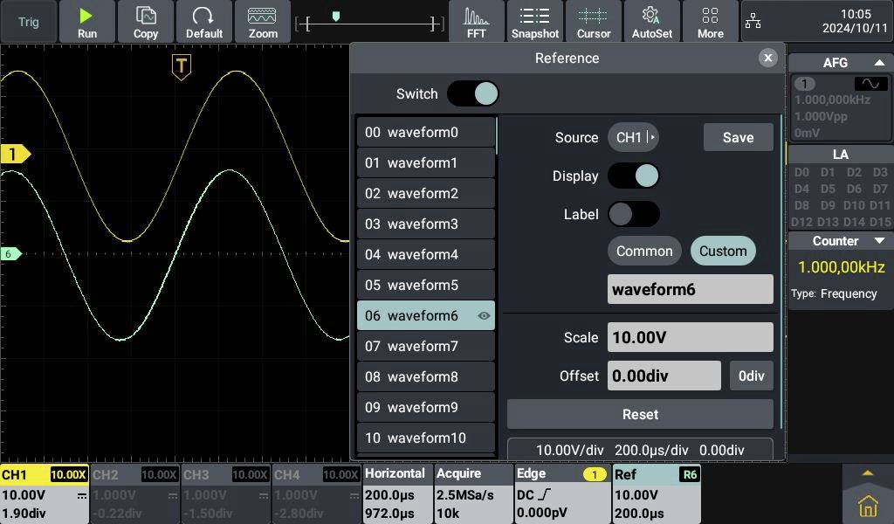Enable the Label toggle in Reference dialog
Image resolution: width=894 pixels, height=524 pixels.
(634, 214)
